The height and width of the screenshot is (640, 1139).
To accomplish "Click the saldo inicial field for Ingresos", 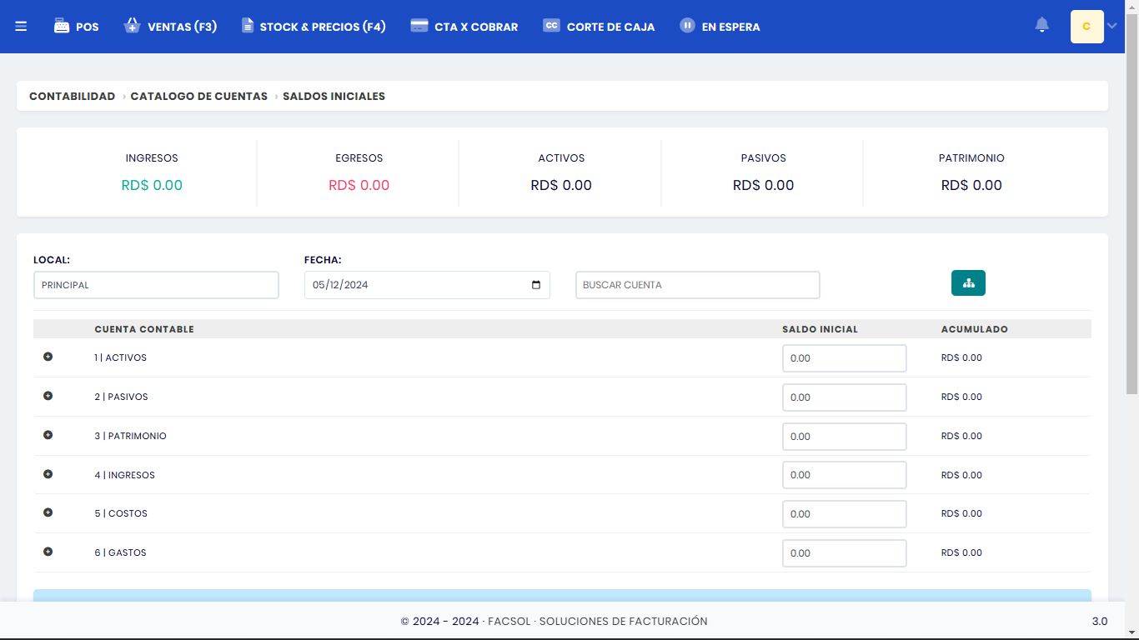I will [x=844, y=475].
